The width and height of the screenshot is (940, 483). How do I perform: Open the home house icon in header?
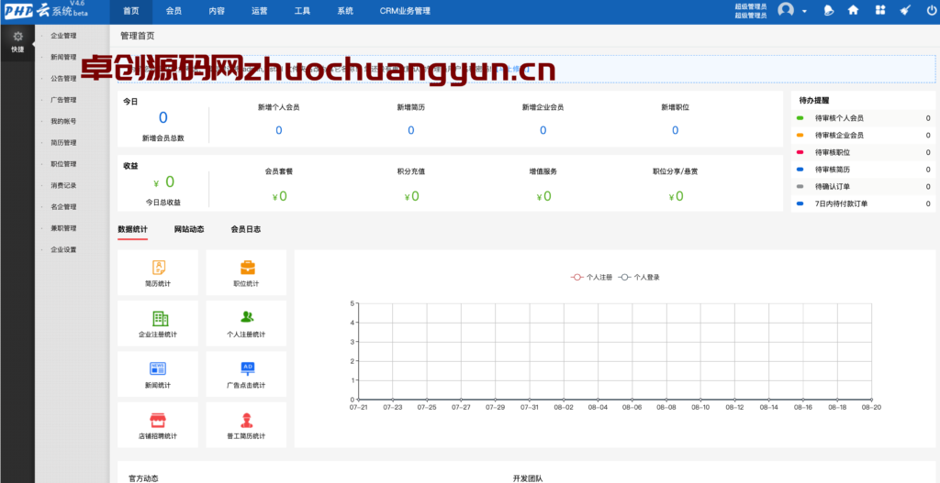[x=853, y=10]
